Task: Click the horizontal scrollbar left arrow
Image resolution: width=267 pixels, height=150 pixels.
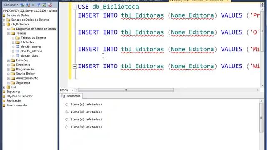Action: click(76, 90)
